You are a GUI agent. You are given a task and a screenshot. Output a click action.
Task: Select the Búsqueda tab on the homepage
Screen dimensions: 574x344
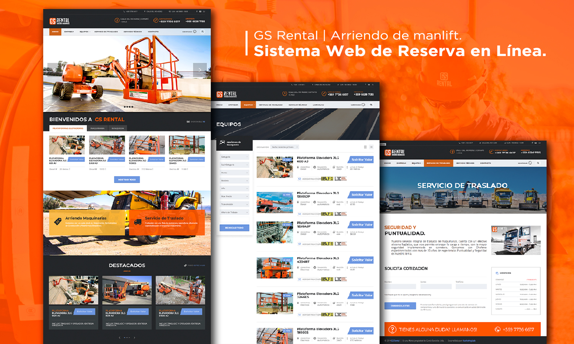click(117, 128)
